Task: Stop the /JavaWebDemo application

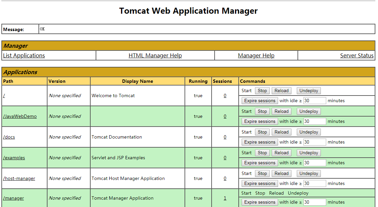Action: pyautogui.click(x=262, y=112)
